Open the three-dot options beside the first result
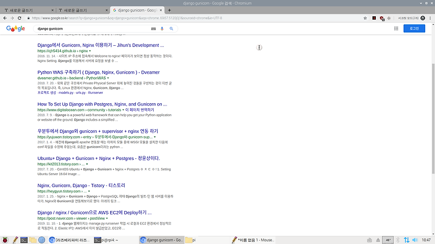435x244 pixels. click(259, 48)
